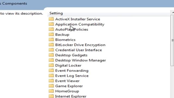Click the Application Compatibility folder icon
Viewport: 174px width, 98px height.
[51, 24]
